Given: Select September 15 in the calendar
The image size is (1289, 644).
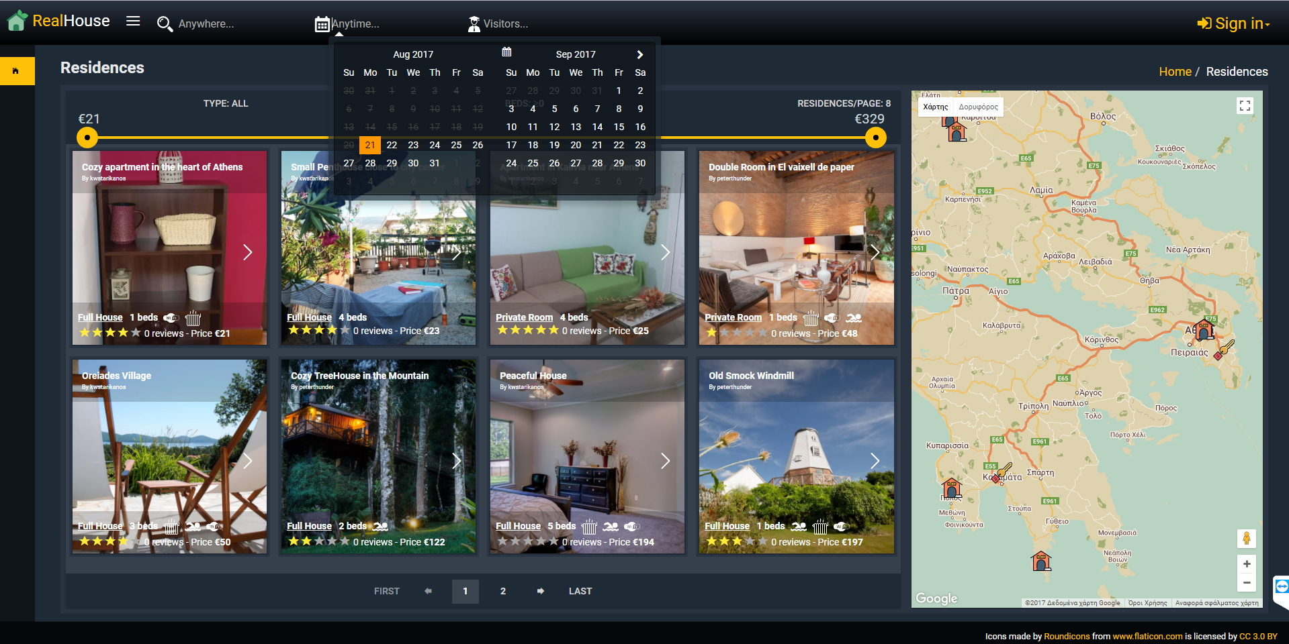Looking at the screenshot, I should coord(619,127).
